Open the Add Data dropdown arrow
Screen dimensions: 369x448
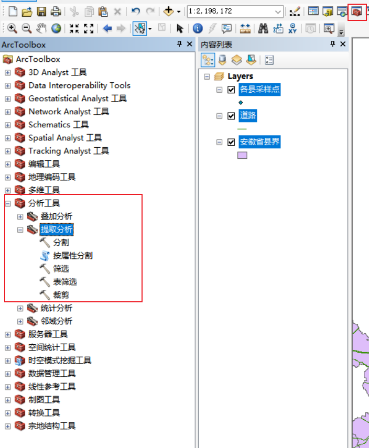pos(179,12)
